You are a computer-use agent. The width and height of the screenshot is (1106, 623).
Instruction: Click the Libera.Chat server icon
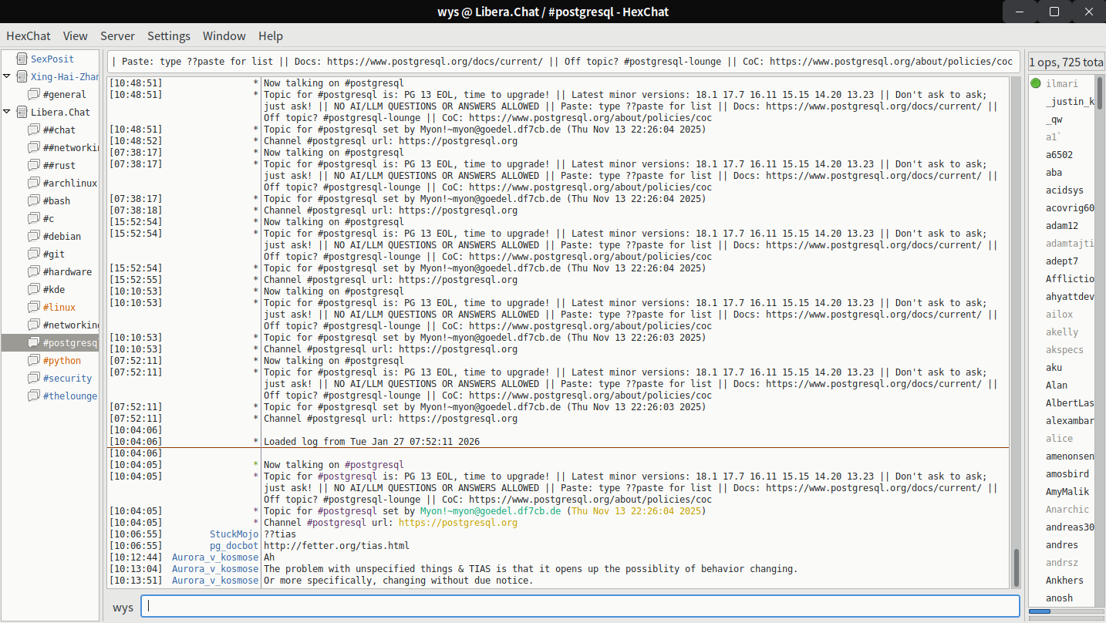pyautogui.click(x=22, y=112)
